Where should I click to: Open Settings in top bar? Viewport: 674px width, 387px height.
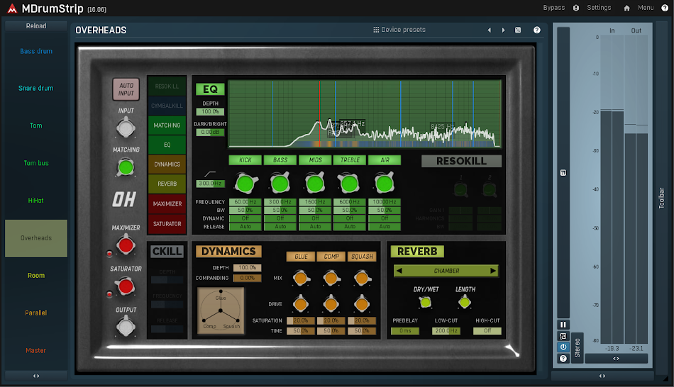(599, 8)
